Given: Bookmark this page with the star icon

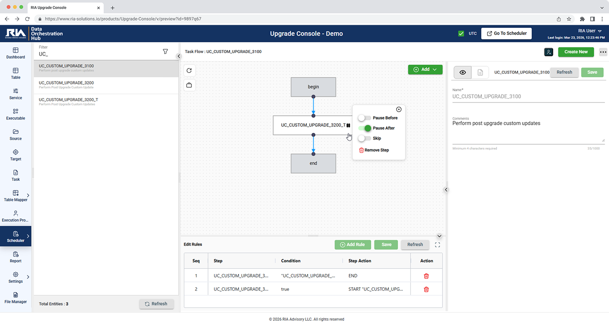Looking at the screenshot, I should (569, 19).
